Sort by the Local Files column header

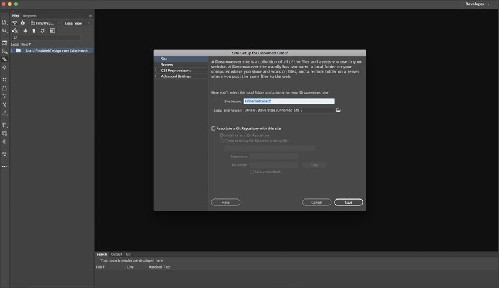(x=21, y=44)
